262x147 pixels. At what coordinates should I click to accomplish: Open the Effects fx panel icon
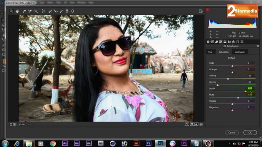233,42
